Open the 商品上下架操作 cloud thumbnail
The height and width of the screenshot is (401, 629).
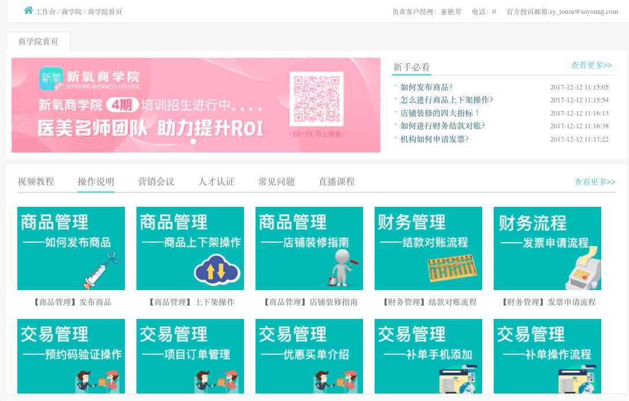click(190, 248)
